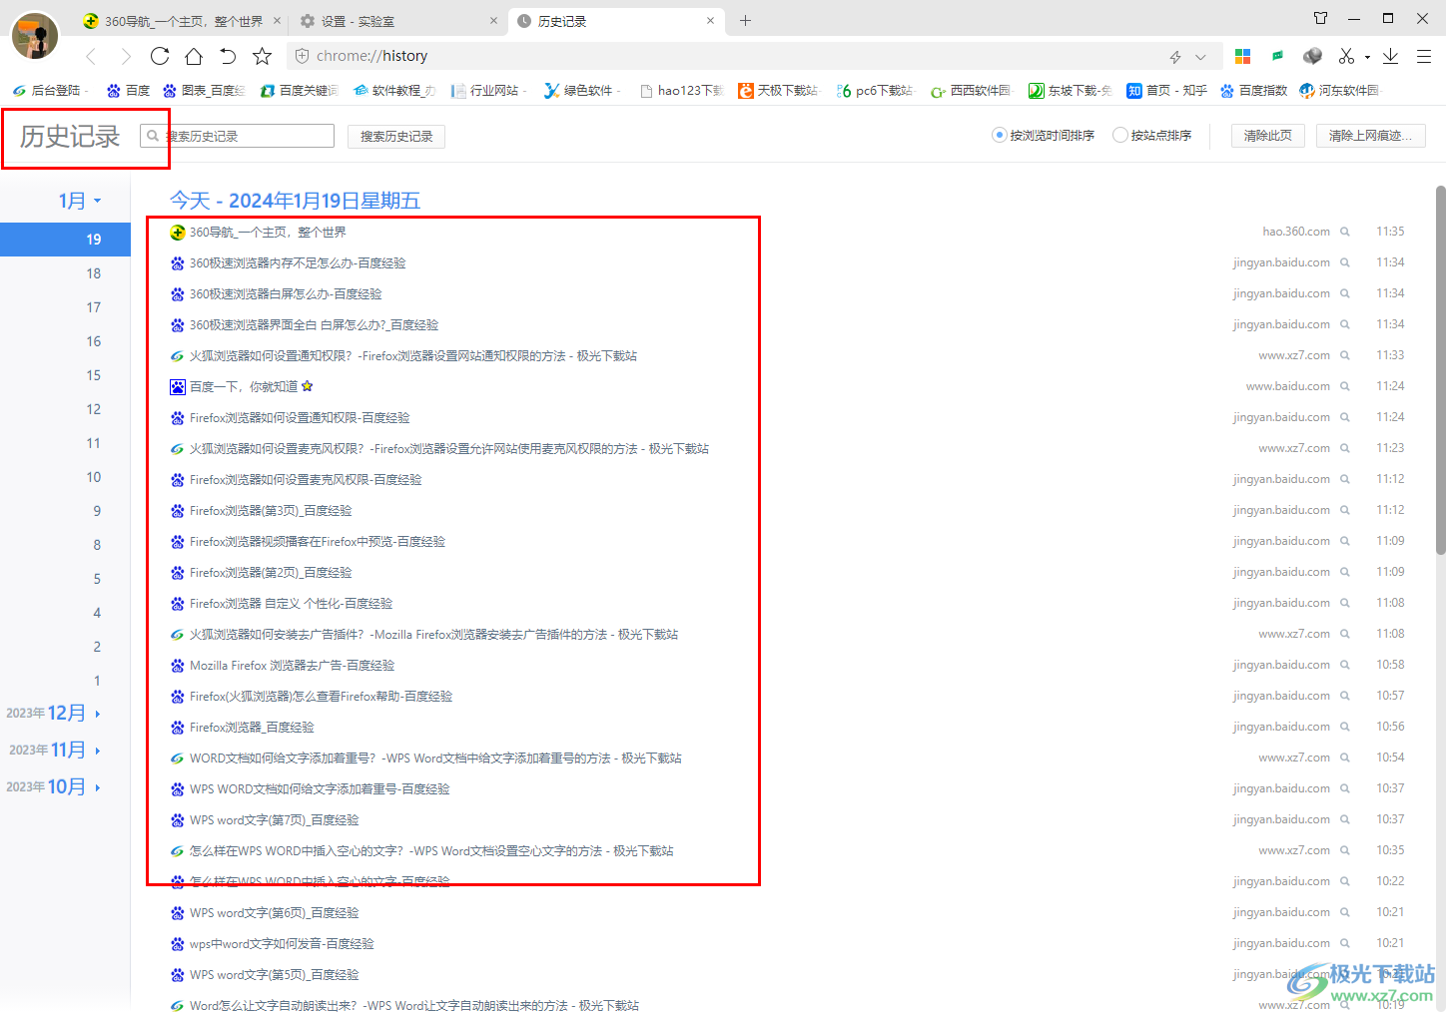Go back with the back arrow
This screenshot has width=1446, height=1012.
[x=91, y=56]
